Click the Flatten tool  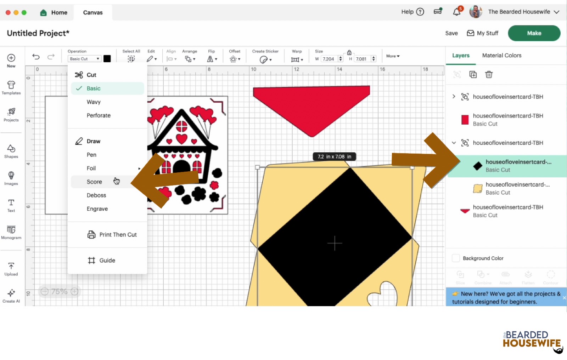pos(528,277)
